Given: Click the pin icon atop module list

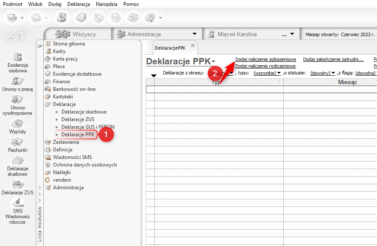Looking at the screenshot, I should pyautogui.click(x=40, y=46).
